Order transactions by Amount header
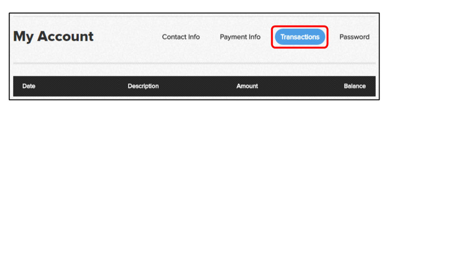Image resolution: width=456 pixels, height=256 pixels. coord(247,86)
